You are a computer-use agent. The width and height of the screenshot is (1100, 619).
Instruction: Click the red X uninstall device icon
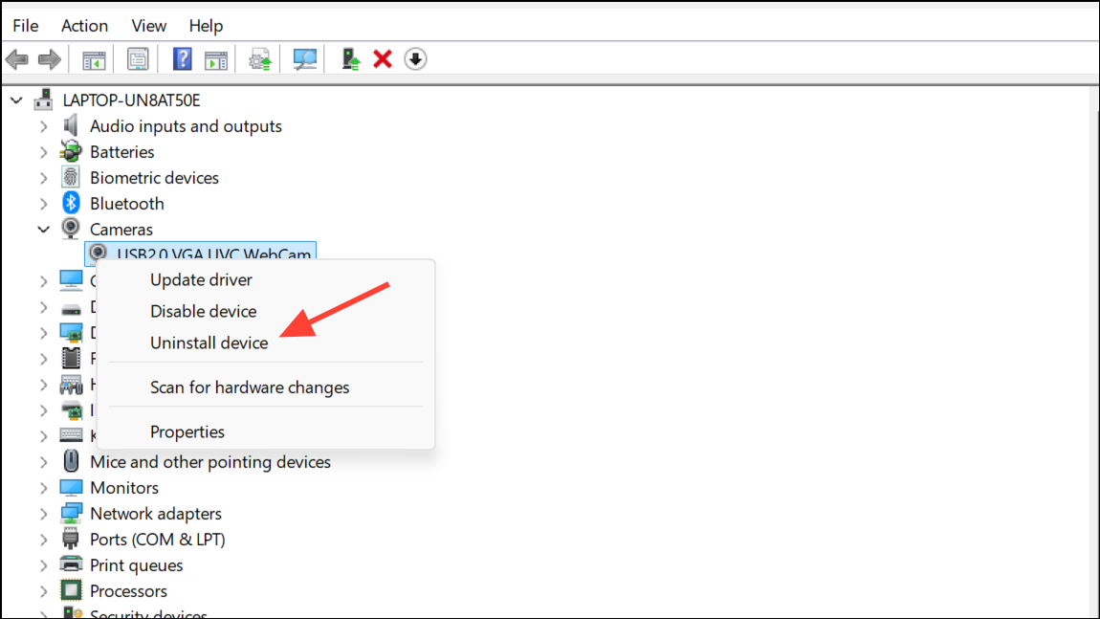[383, 59]
